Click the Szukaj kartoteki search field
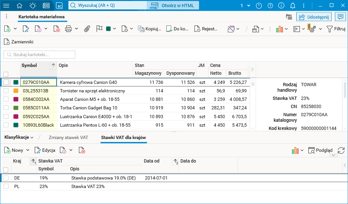Image resolution: width=348 pixels, height=204 pixels. point(40,55)
